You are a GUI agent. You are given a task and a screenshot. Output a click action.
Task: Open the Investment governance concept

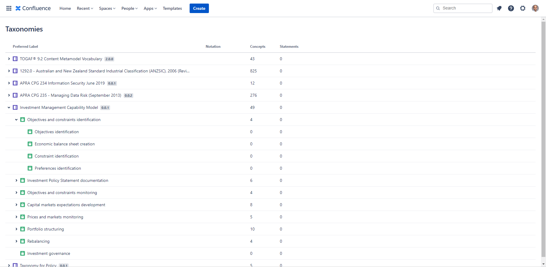click(49, 253)
